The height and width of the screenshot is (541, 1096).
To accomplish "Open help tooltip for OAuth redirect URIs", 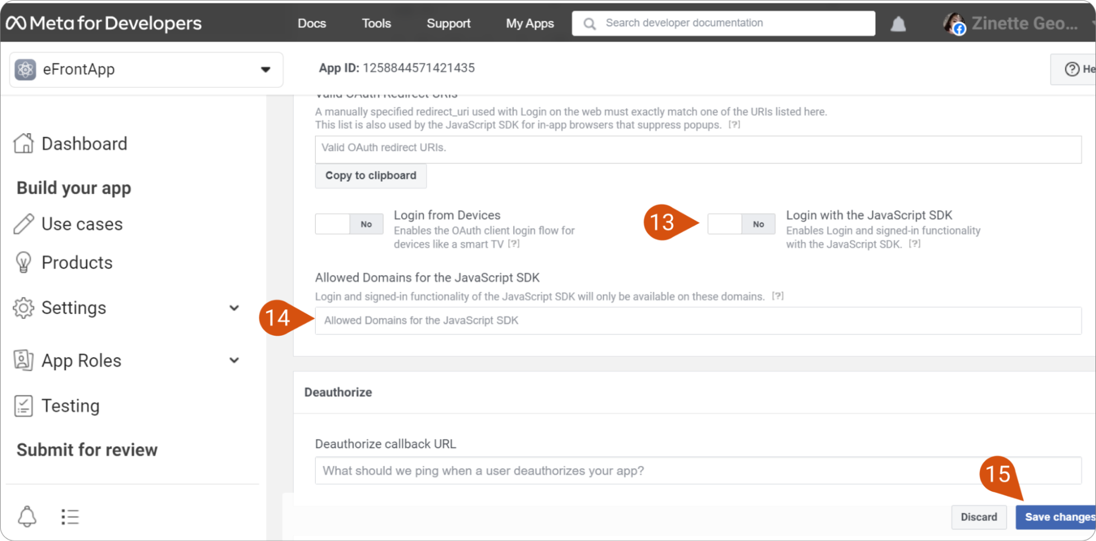I will click(734, 125).
